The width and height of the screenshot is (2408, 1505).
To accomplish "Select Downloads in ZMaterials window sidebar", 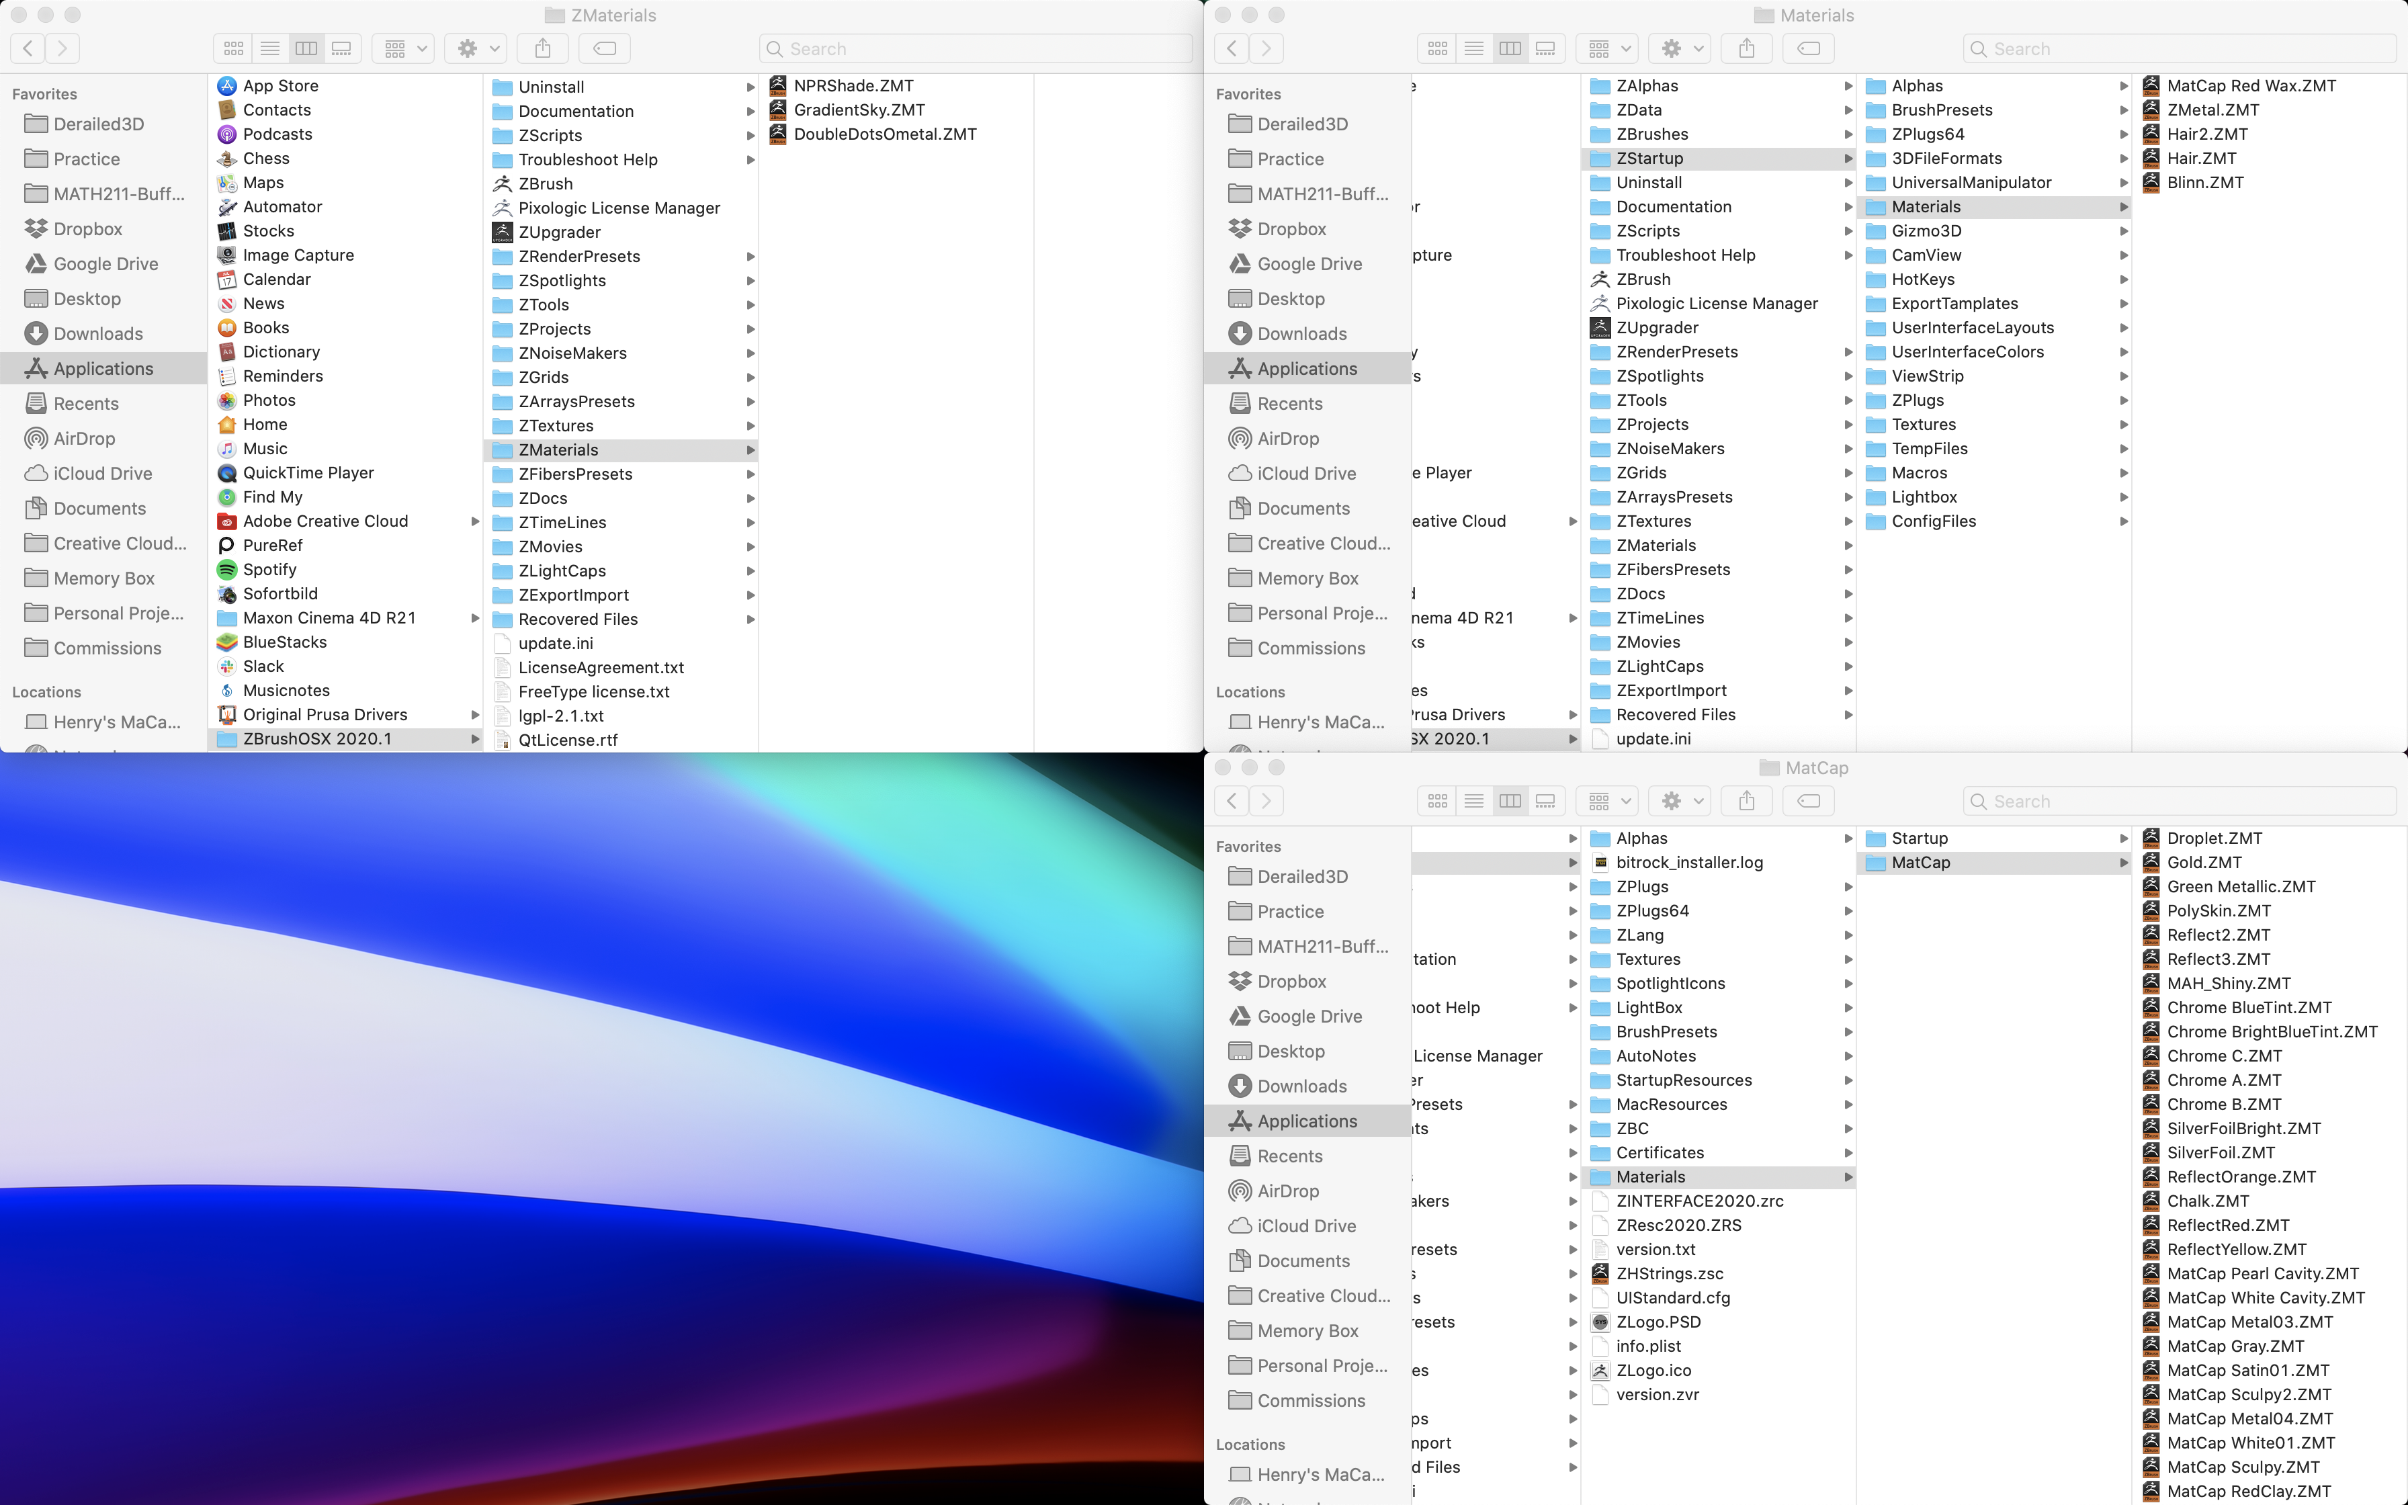I will tap(97, 333).
